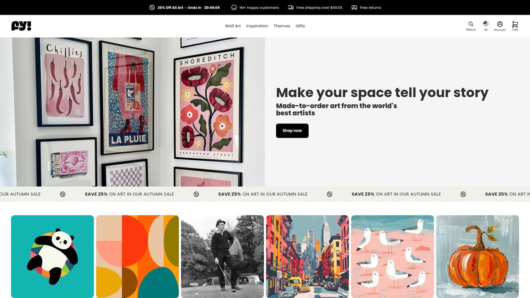Screen dimensions: 530x298
Task: Click the panda artwork thumbnail
Action: tap(52, 256)
